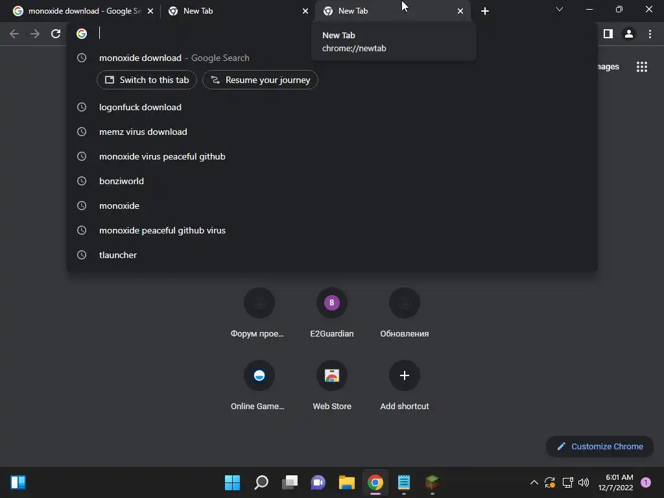Open the E2Guardian shortcut
The width and height of the screenshot is (664, 498).
point(331,314)
